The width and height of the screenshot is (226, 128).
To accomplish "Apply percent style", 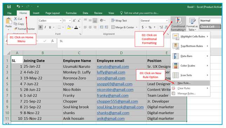I will tap(150, 27).
